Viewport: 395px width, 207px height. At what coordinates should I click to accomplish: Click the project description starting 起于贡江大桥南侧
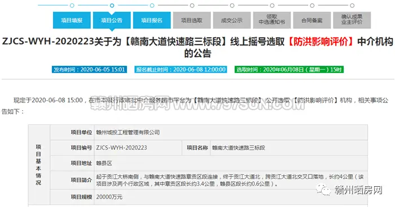coord(230,180)
